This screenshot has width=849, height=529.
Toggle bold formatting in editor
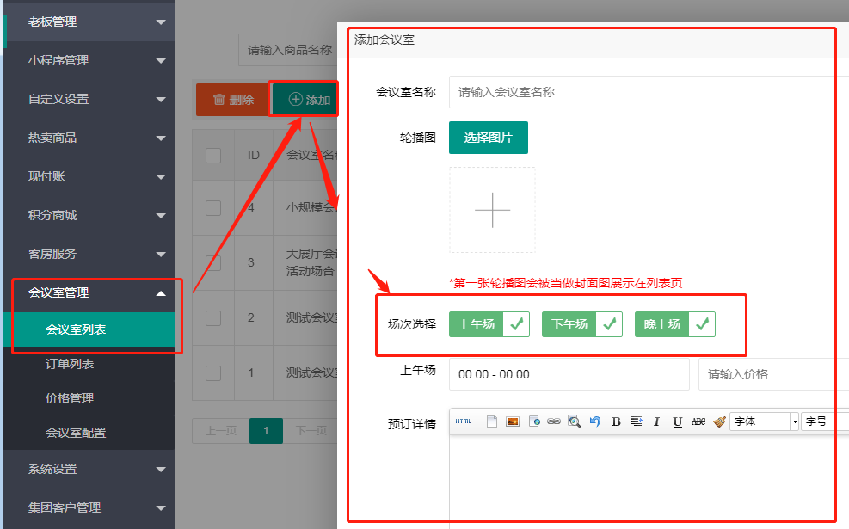(616, 421)
